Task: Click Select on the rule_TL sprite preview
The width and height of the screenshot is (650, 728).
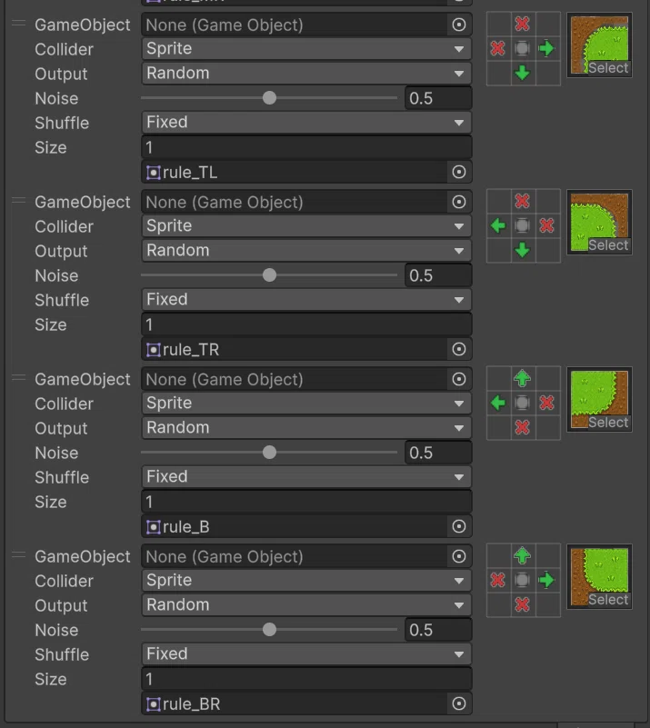Action: pos(608,68)
